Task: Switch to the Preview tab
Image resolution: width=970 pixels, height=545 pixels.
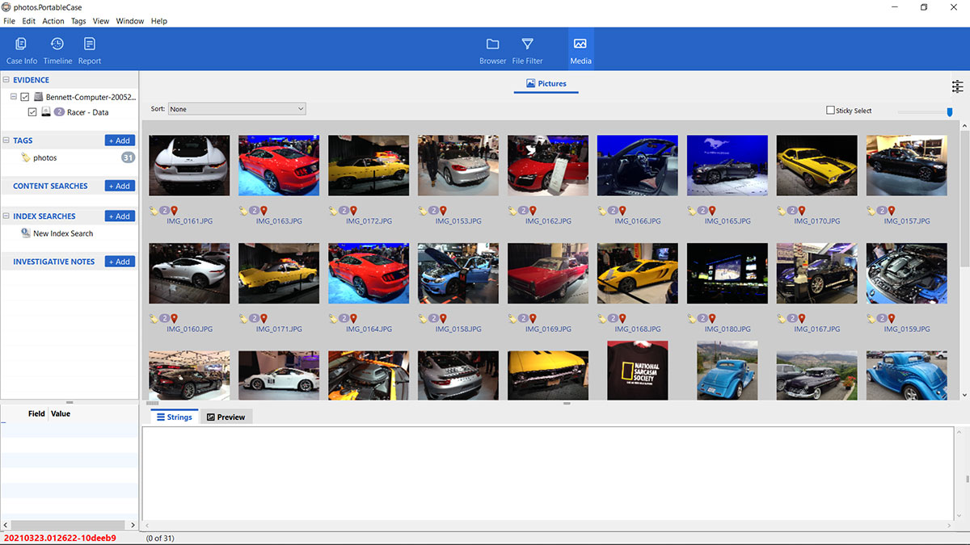Action: (226, 417)
